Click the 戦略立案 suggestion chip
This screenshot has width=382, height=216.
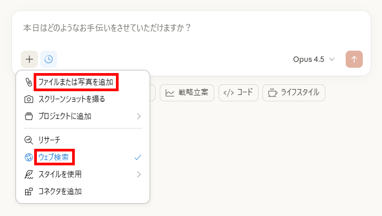pyautogui.click(x=186, y=92)
